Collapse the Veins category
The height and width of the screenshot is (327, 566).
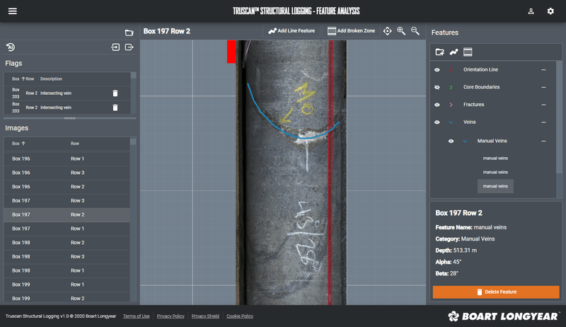point(451,122)
